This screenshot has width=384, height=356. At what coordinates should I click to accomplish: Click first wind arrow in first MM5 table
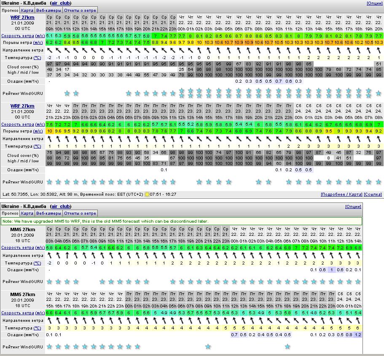[x=49, y=256]
